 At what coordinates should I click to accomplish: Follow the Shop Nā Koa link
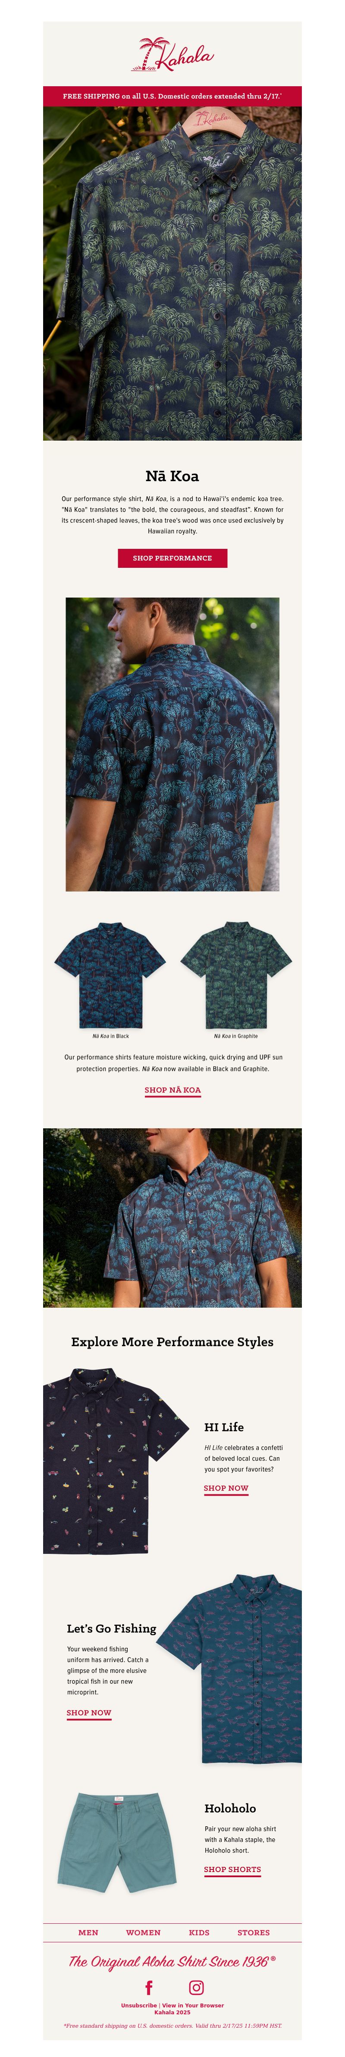172,1090
